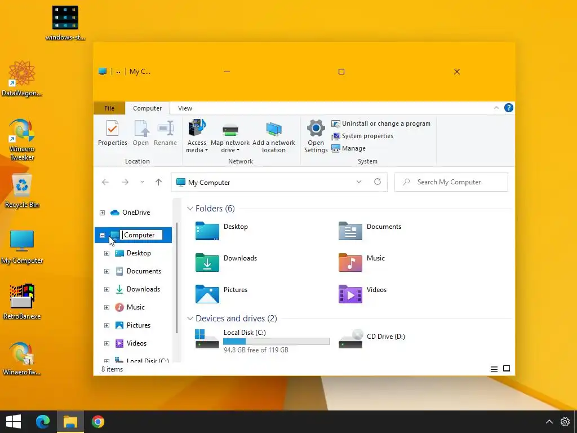Refresh the My Computer view
Viewport: 577px width, 433px height.
coord(377,182)
